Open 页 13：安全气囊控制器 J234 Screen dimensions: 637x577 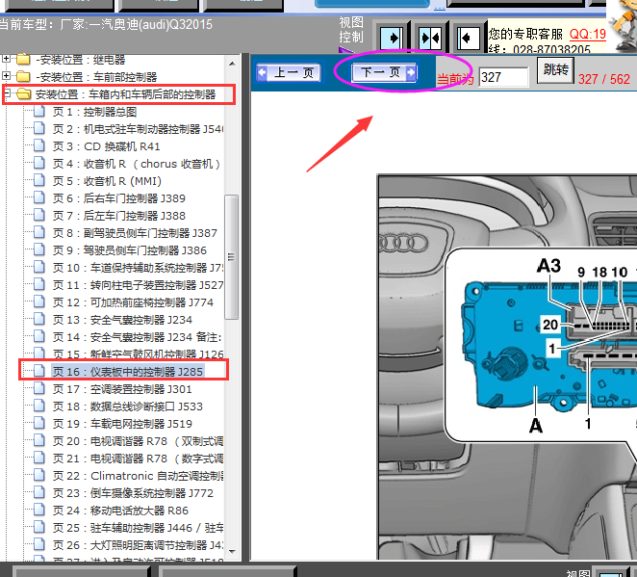(122, 320)
